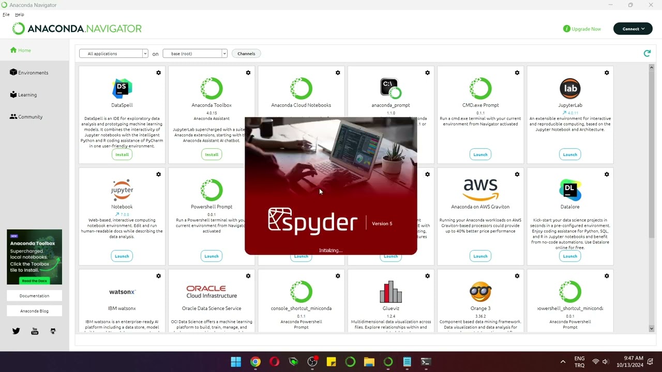Open settings gear on IBM watsonx tile
This screenshot has height=372, width=662.
click(159, 276)
